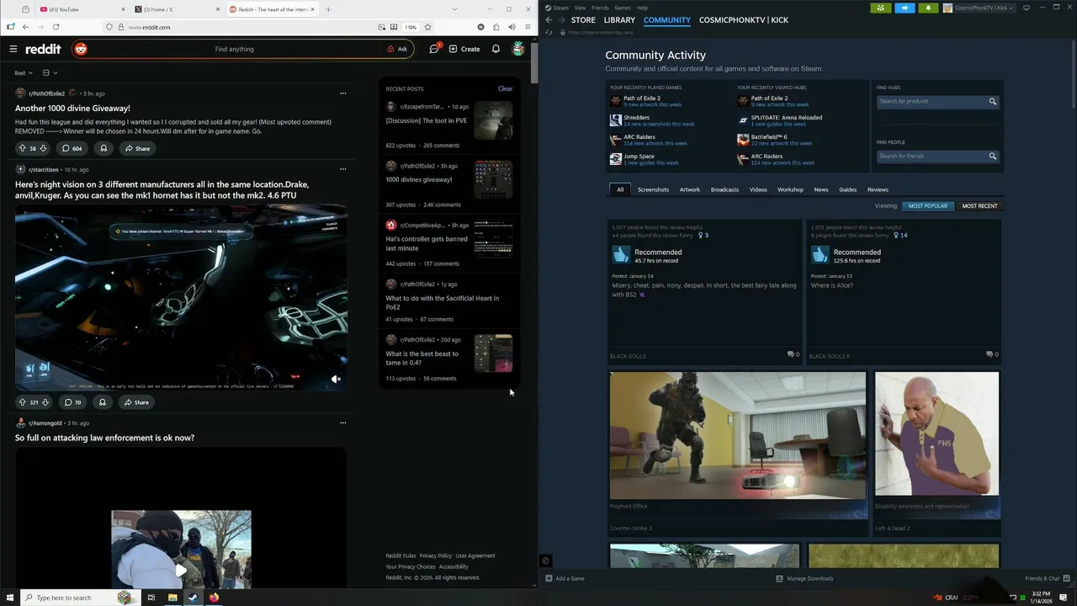1077x606 pixels.
Task: Go back in Firefox
Action: [25, 27]
